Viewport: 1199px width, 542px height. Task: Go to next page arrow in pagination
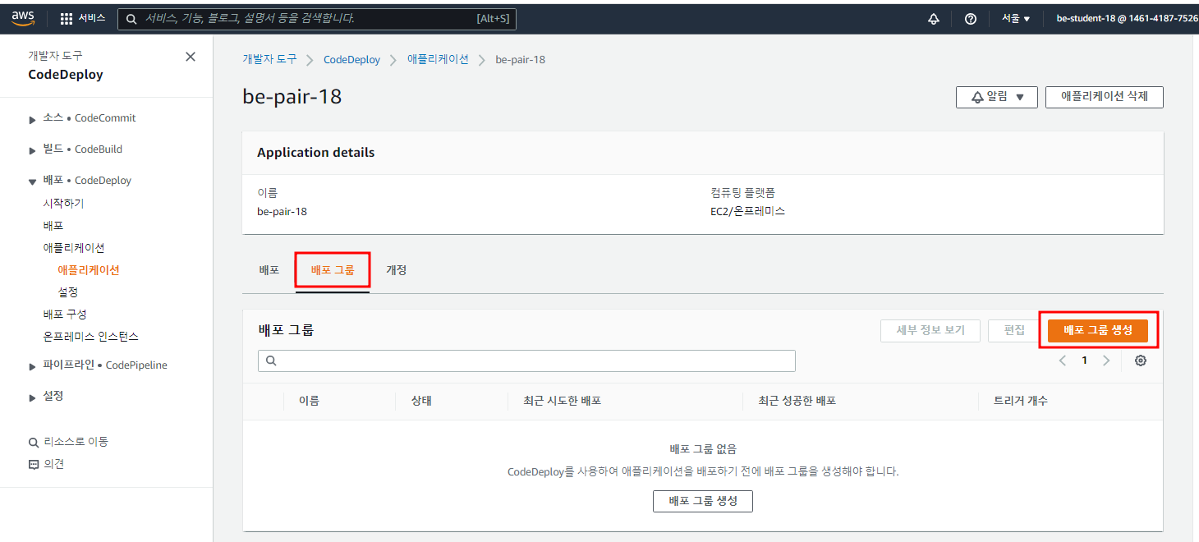pyautogui.click(x=1106, y=361)
